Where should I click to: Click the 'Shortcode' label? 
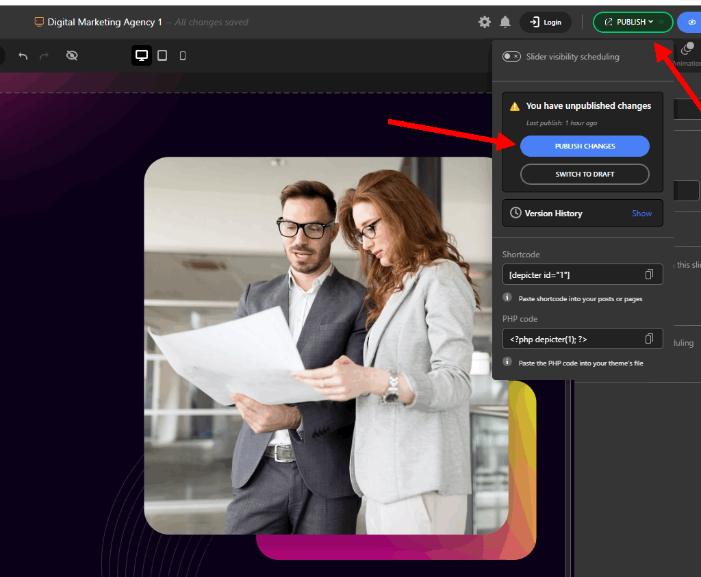pyautogui.click(x=521, y=255)
